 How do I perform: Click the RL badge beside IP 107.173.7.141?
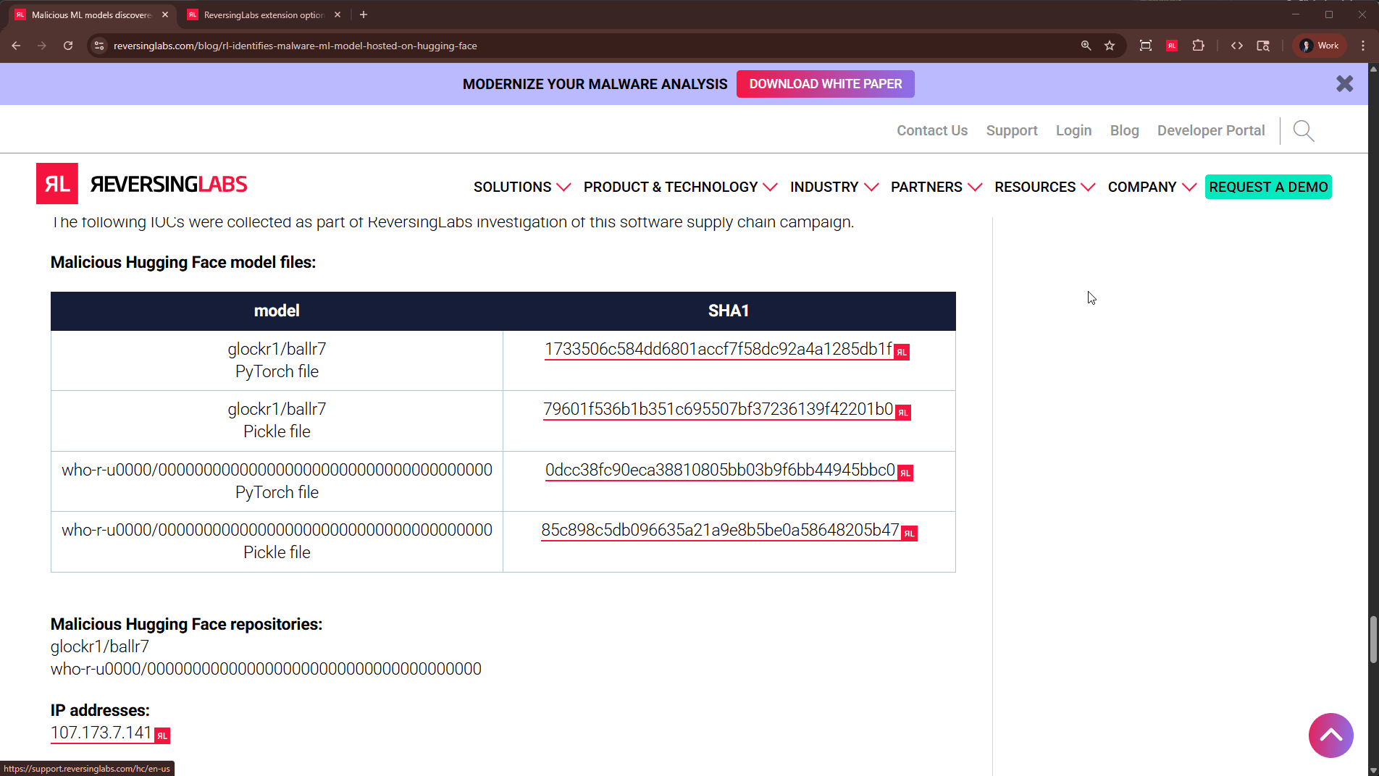162,735
